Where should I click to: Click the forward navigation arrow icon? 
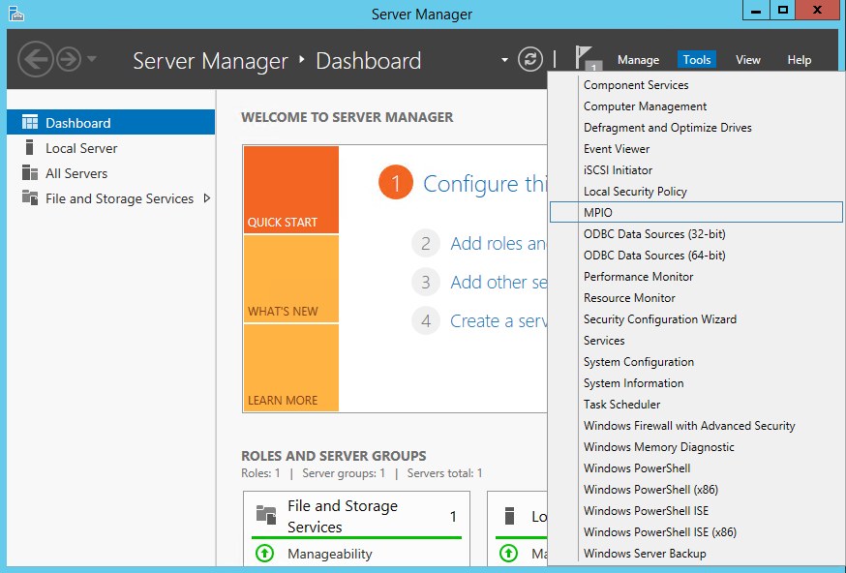[68, 59]
